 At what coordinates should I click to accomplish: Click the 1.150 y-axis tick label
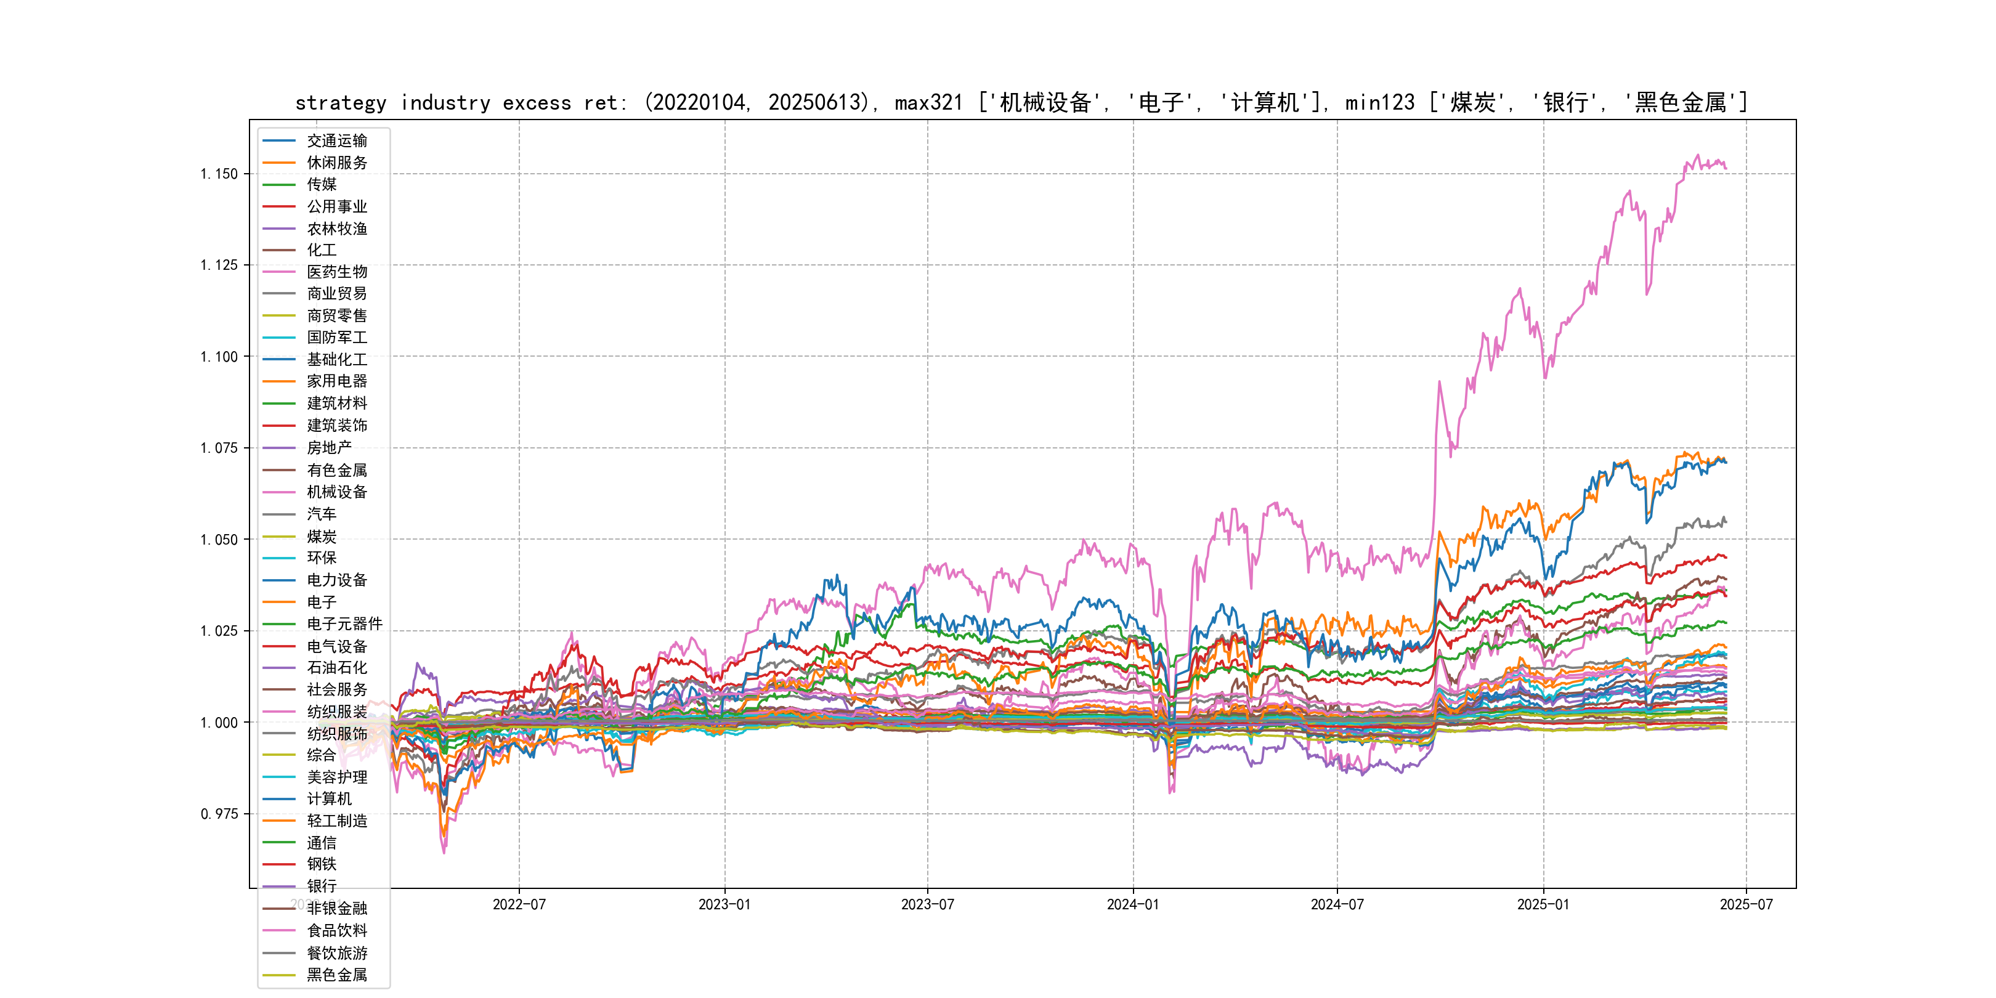[x=219, y=174]
